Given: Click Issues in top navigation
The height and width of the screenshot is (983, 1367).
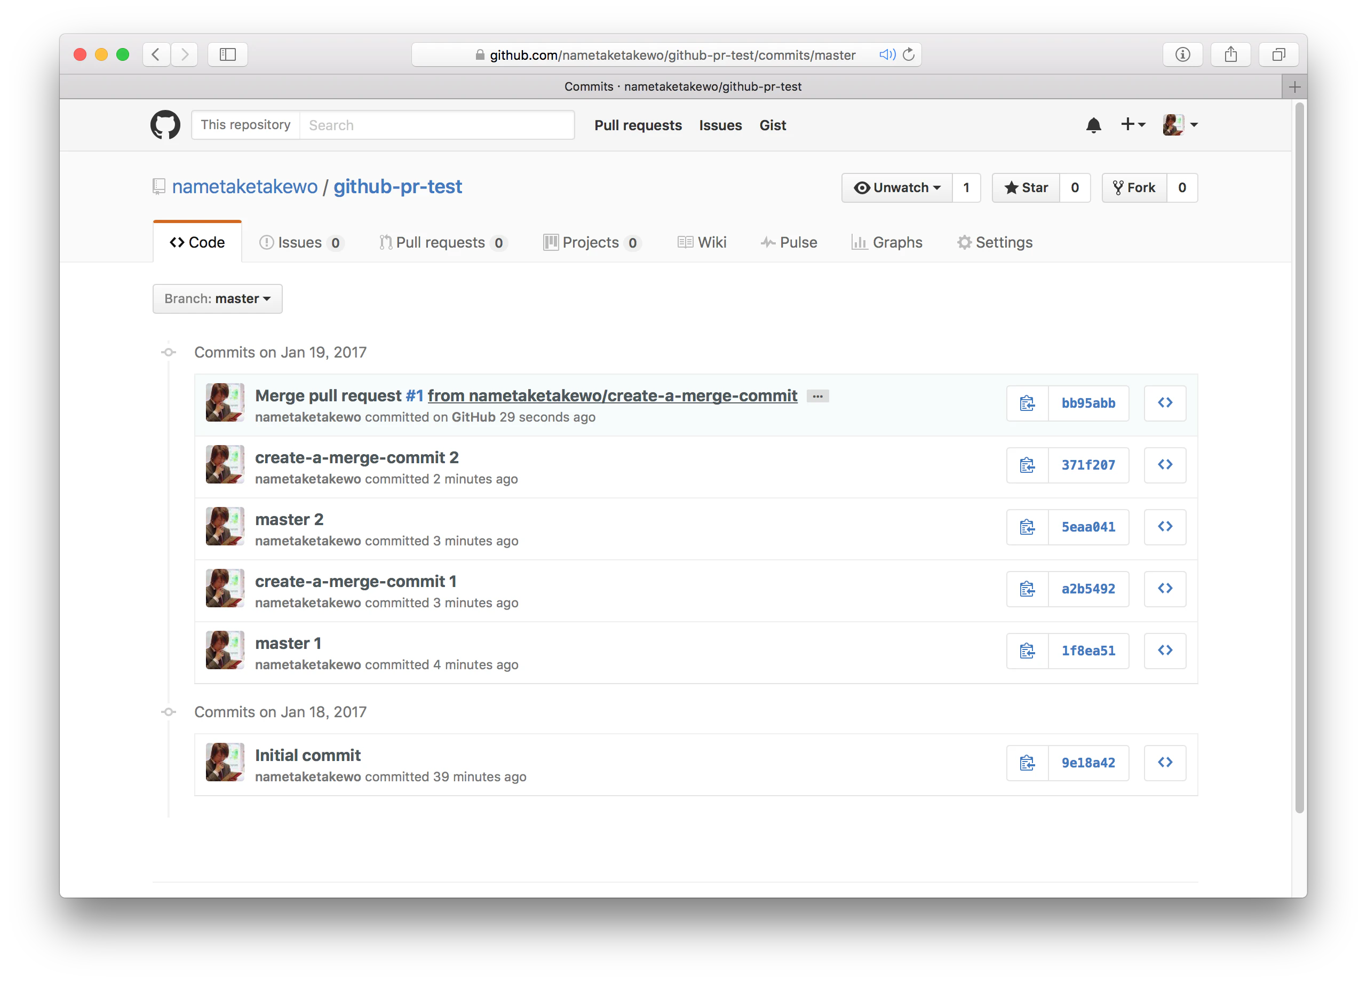Looking at the screenshot, I should pyautogui.click(x=720, y=125).
